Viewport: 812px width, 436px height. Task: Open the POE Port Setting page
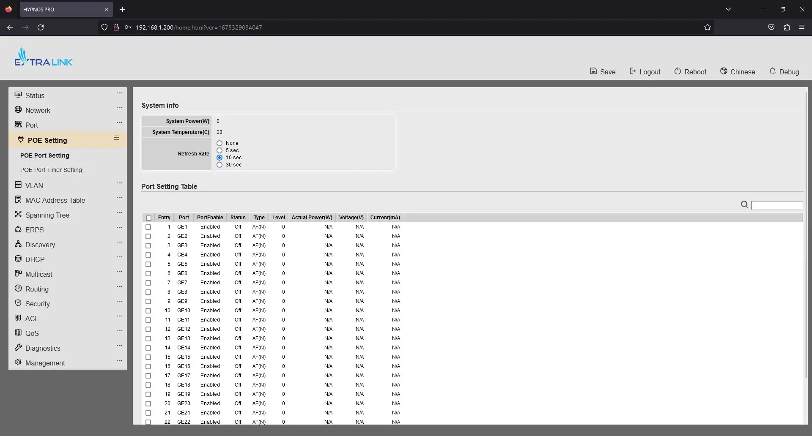(x=45, y=155)
